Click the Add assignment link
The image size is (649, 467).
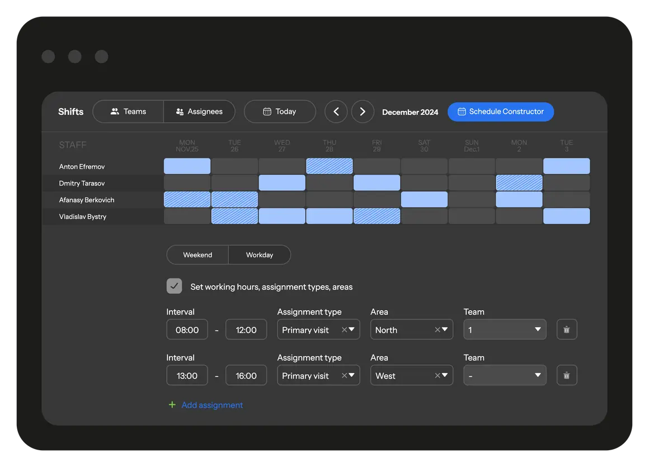click(x=212, y=405)
